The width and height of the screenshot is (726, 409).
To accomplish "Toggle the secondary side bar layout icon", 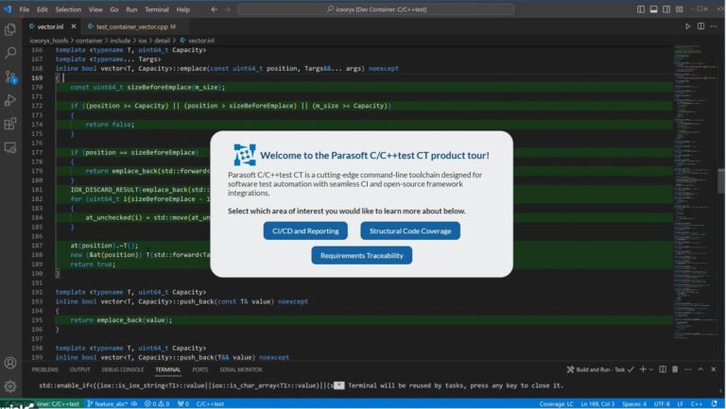I will 666,9.
